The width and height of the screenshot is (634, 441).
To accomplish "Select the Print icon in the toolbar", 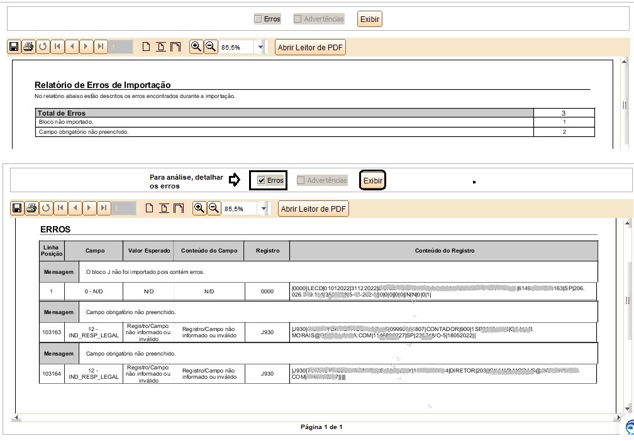I will 28,47.
